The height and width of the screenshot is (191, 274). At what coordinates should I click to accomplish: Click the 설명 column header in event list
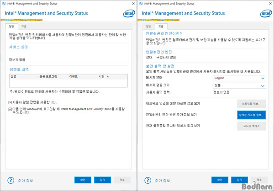13,77
